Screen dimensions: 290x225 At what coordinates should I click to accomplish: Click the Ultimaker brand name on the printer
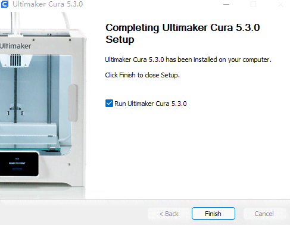click(15, 46)
